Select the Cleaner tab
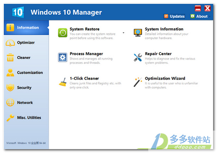Image resolution: width=217 pixels, height=153 pixels. [26, 58]
